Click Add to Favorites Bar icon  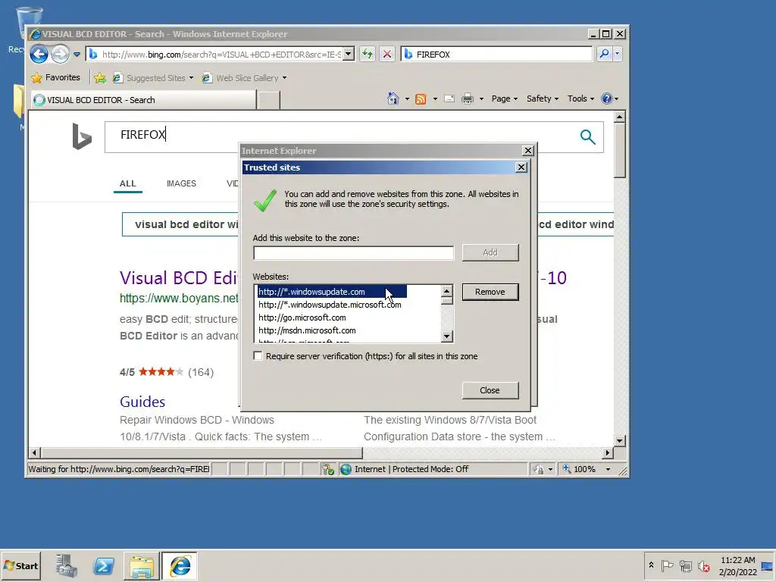tap(100, 78)
